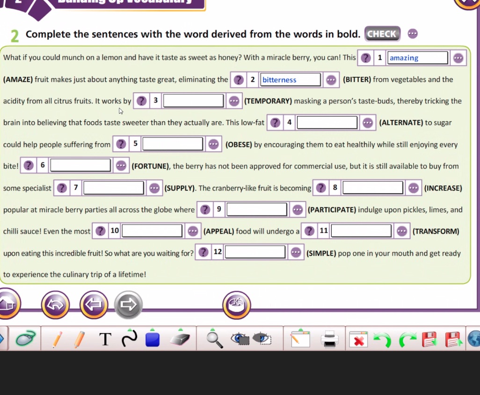480x395 pixels.
Task: Click the answer box for gap 12
Action: [x=255, y=252]
